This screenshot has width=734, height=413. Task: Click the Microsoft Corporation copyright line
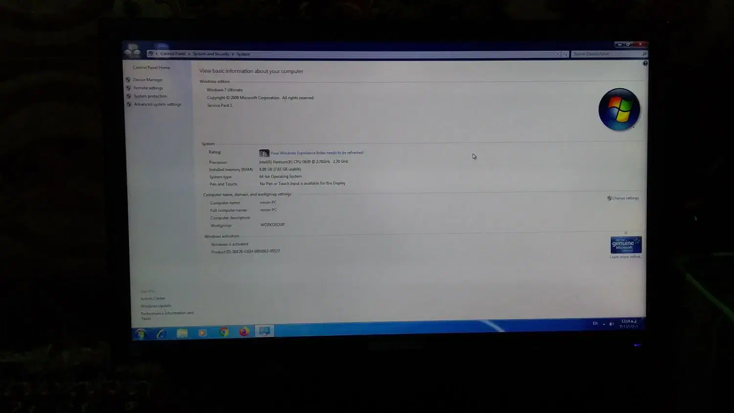[261, 98]
